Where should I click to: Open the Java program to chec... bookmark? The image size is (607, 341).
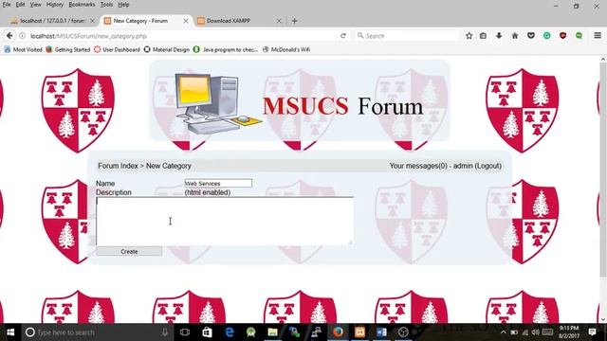pyautogui.click(x=226, y=49)
